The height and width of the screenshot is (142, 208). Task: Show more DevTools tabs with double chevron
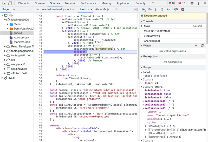[x=153, y=3]
